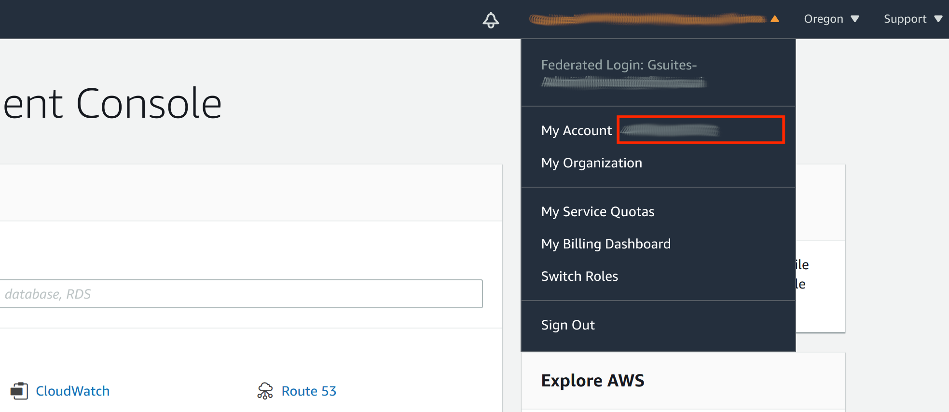The height and width of the screenshot is (412, 949).
Task: Click the highlighted account ID next to My Account
Action: [701, 130]
